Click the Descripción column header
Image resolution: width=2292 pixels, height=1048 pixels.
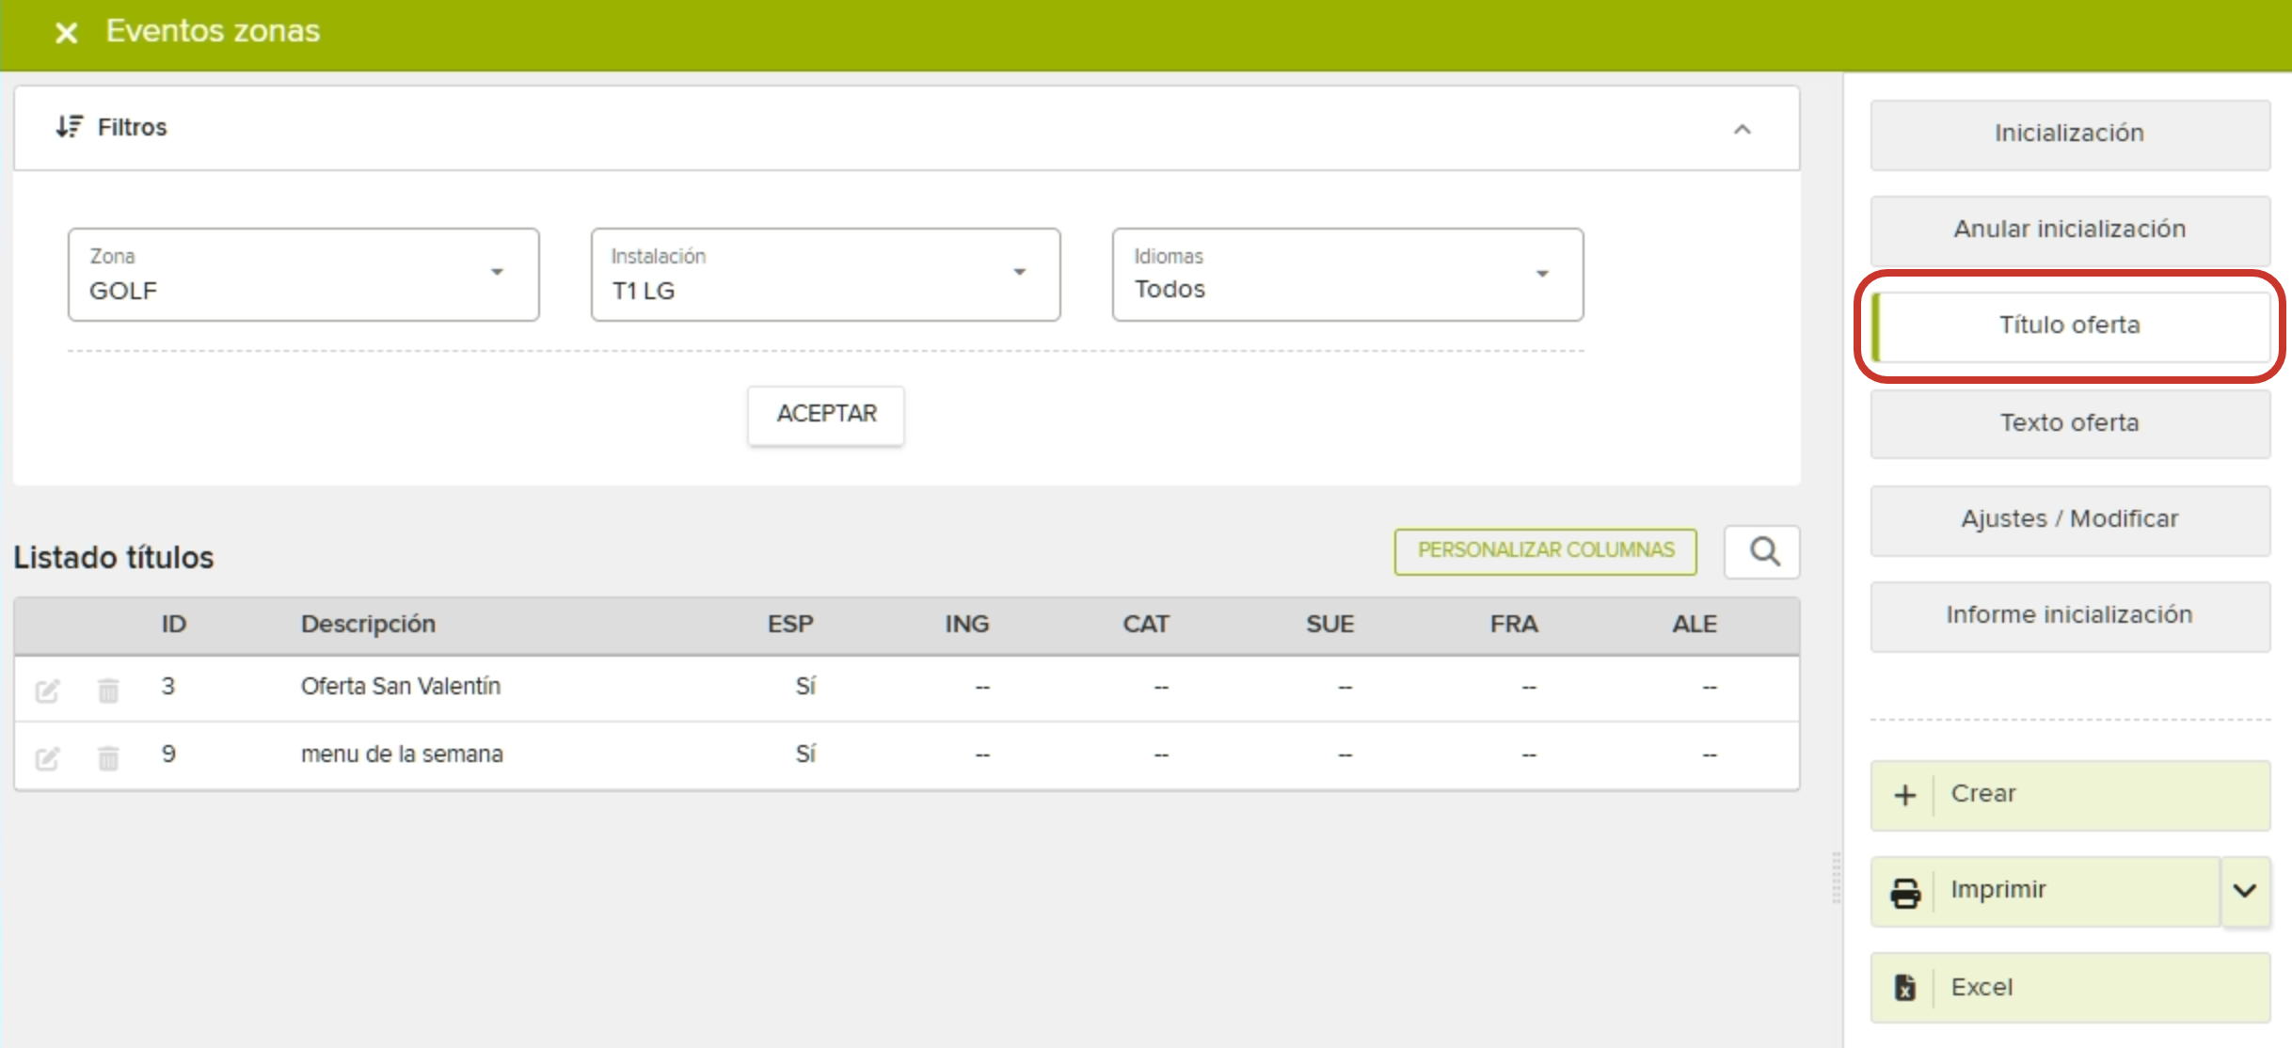point(368,625)
